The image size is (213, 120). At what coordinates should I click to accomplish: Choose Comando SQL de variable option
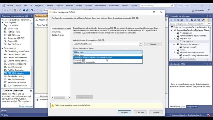[108, 62]
